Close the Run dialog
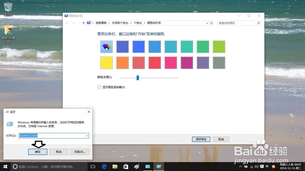305x171 pixels. pos(89,112)
